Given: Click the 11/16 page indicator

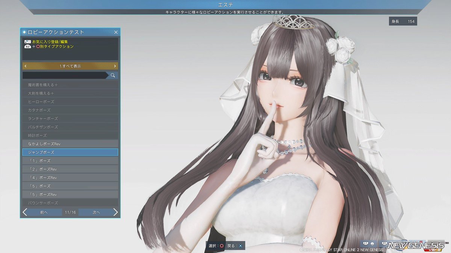Looking at the screenshot, I should (x=70, y=212).
